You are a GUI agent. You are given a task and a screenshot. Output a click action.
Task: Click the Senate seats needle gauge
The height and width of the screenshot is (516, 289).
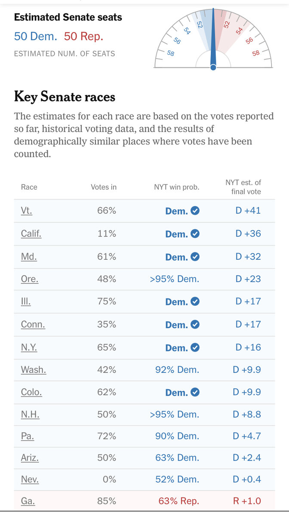pyautogui.click(x=213, y=40)
